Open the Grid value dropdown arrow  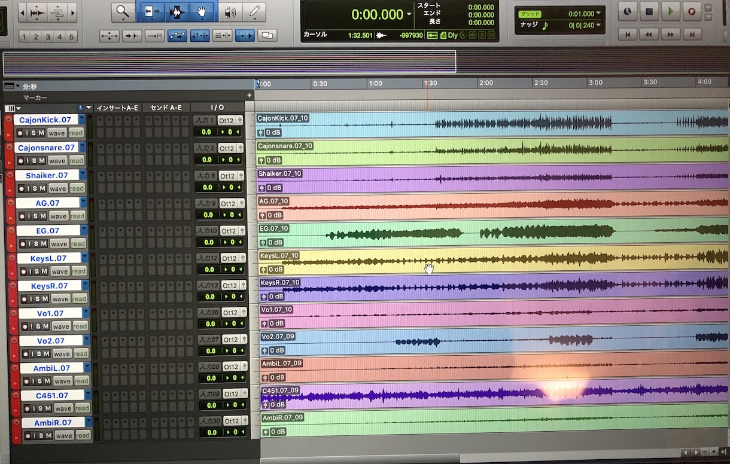tap(598, 14)
